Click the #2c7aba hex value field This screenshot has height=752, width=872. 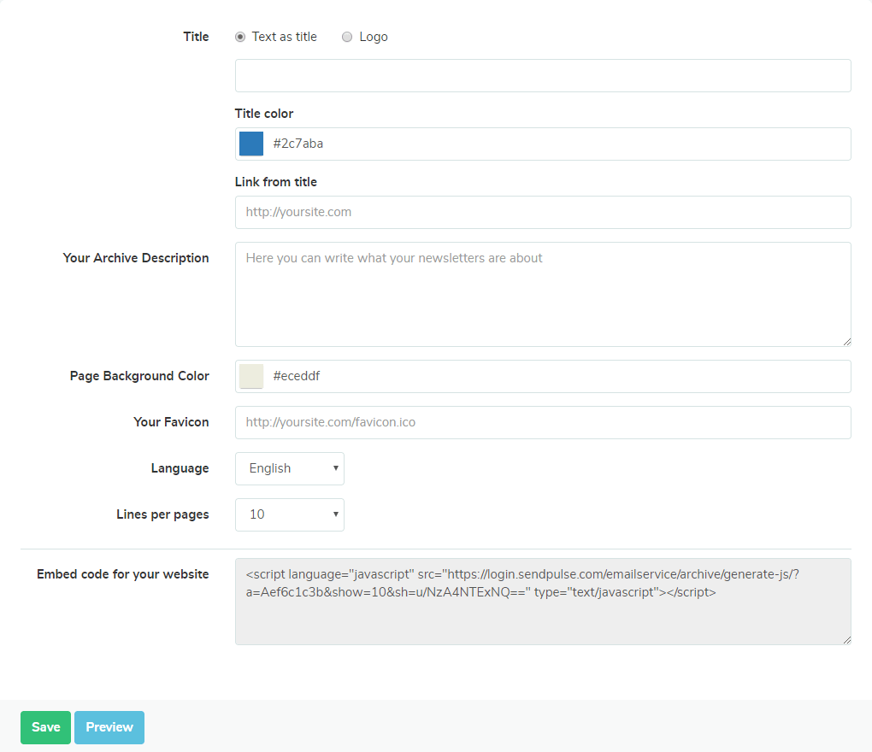(x=556, y=144)
